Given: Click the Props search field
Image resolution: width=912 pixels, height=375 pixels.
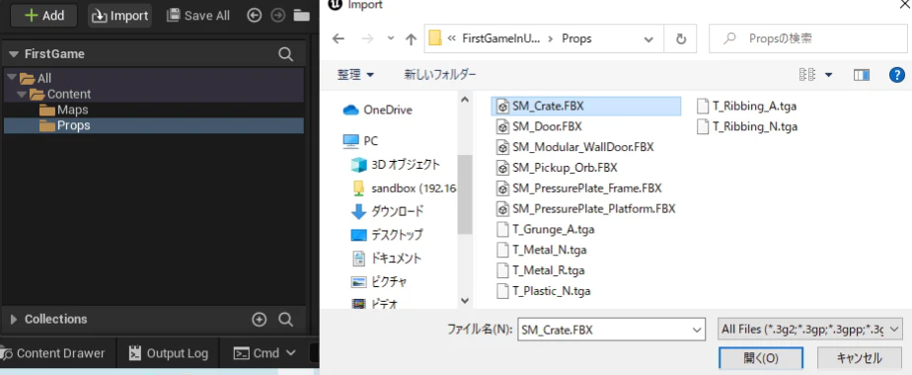Looking at the screenshot, I should coord(807,38).
